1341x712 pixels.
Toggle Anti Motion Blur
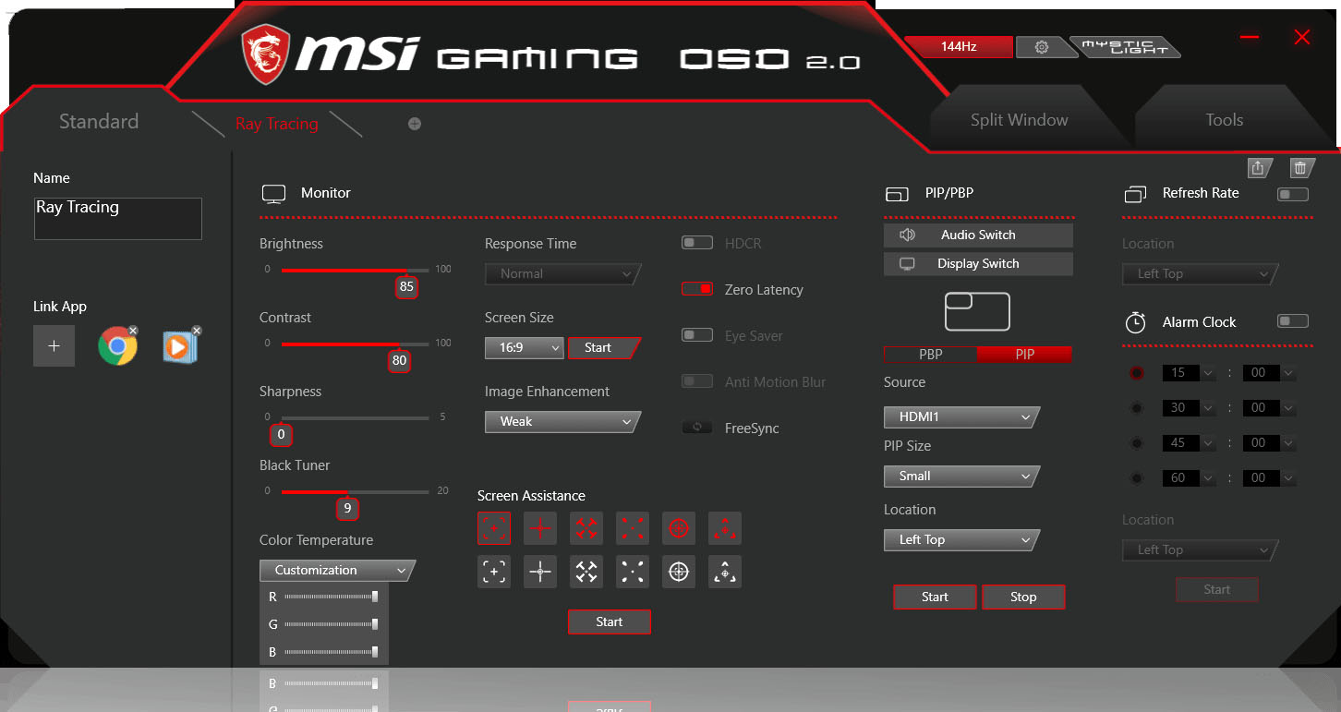pyautogui.click(x=697, y=381)
